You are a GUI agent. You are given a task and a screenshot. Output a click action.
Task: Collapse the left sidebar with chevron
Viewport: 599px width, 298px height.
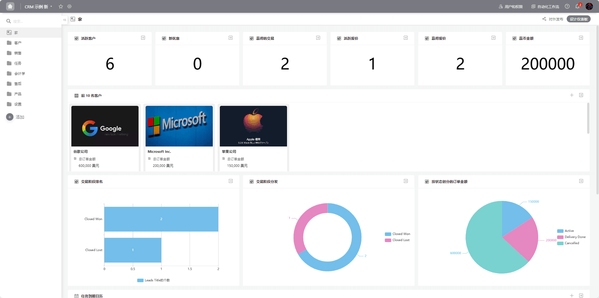tap(65, 20)
